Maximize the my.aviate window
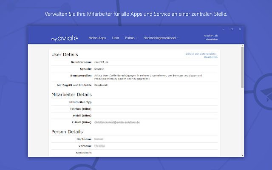272x170 pixels. point(232,29)
